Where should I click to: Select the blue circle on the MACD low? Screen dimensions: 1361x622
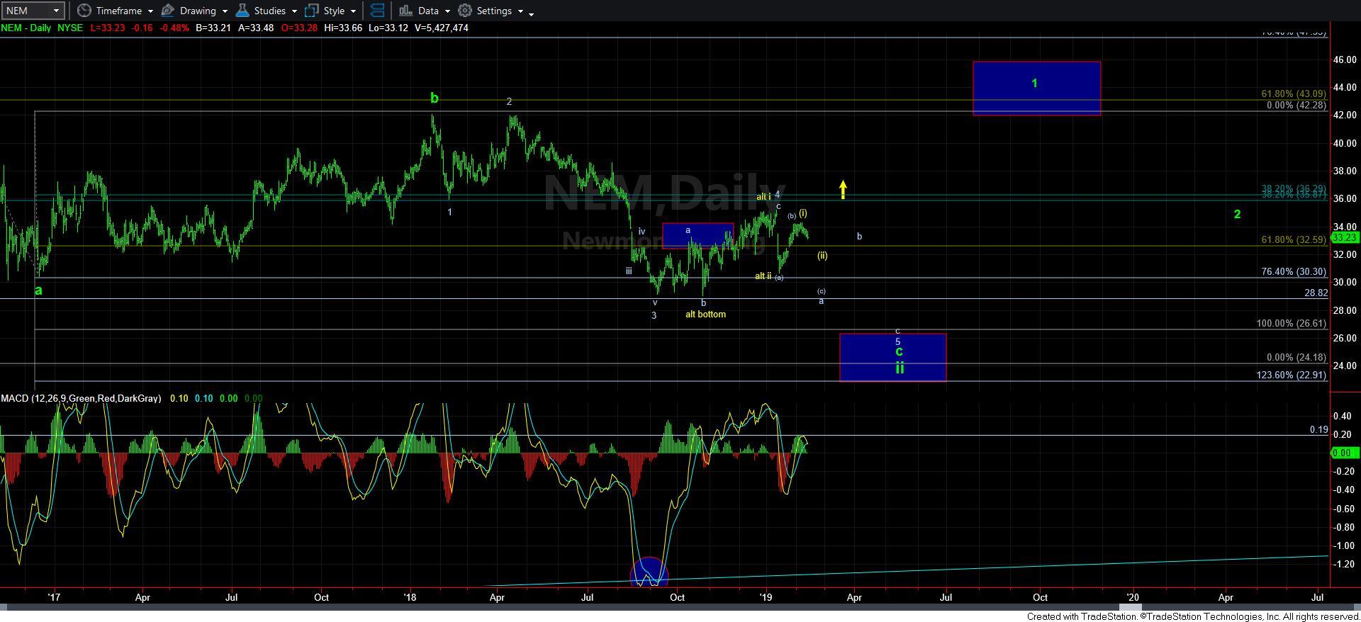[649, 572]
